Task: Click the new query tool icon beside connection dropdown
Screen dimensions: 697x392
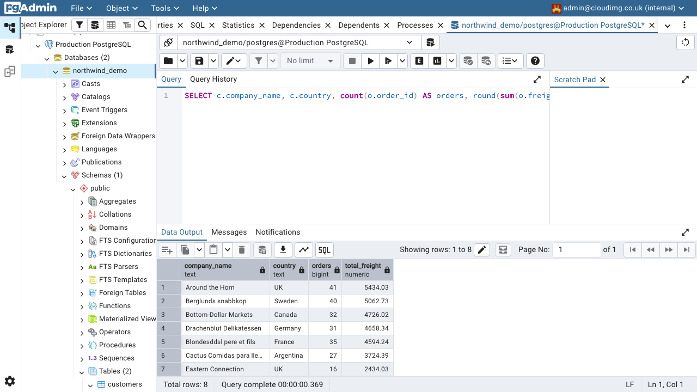Action: point(430,42)
